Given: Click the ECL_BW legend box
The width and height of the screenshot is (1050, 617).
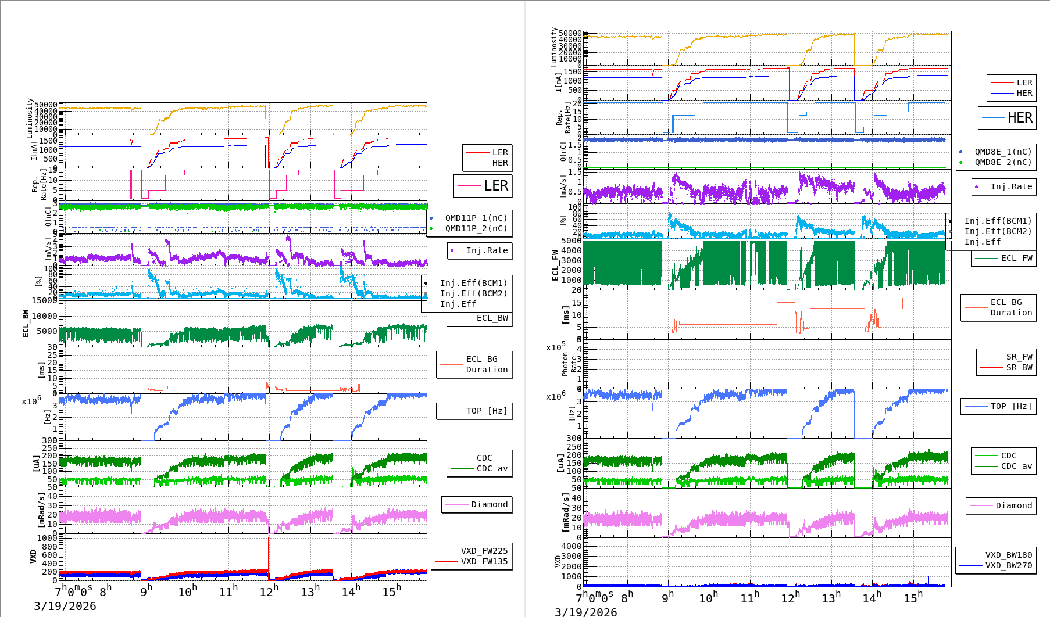Looking at the screenshot, I should [480, 318].
